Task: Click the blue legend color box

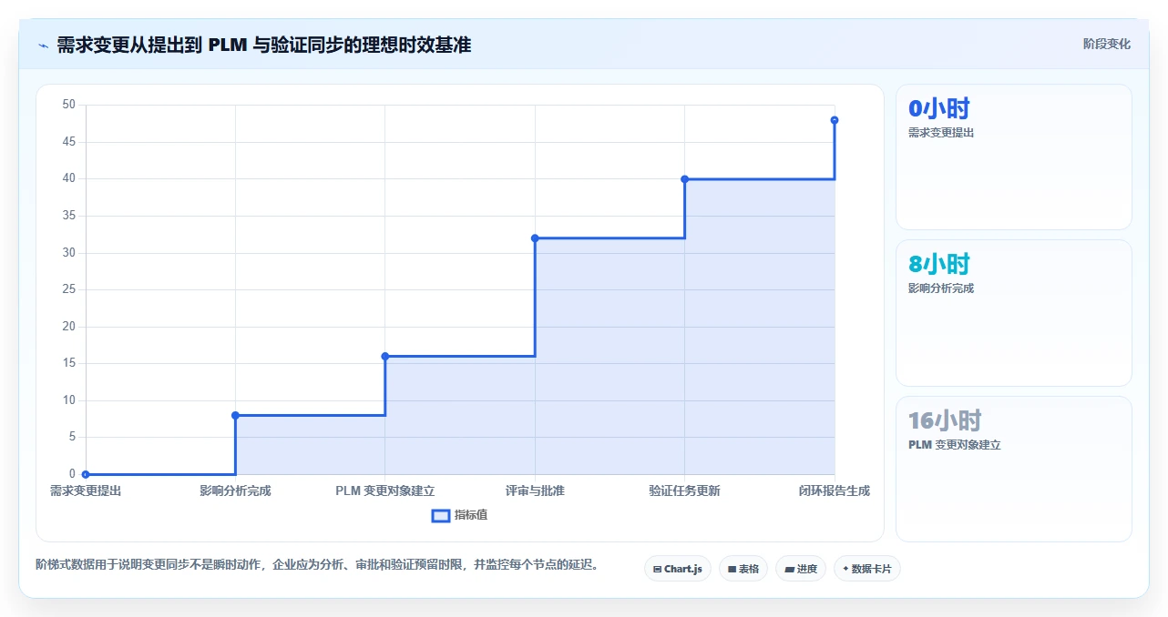Action: (441, 516)
